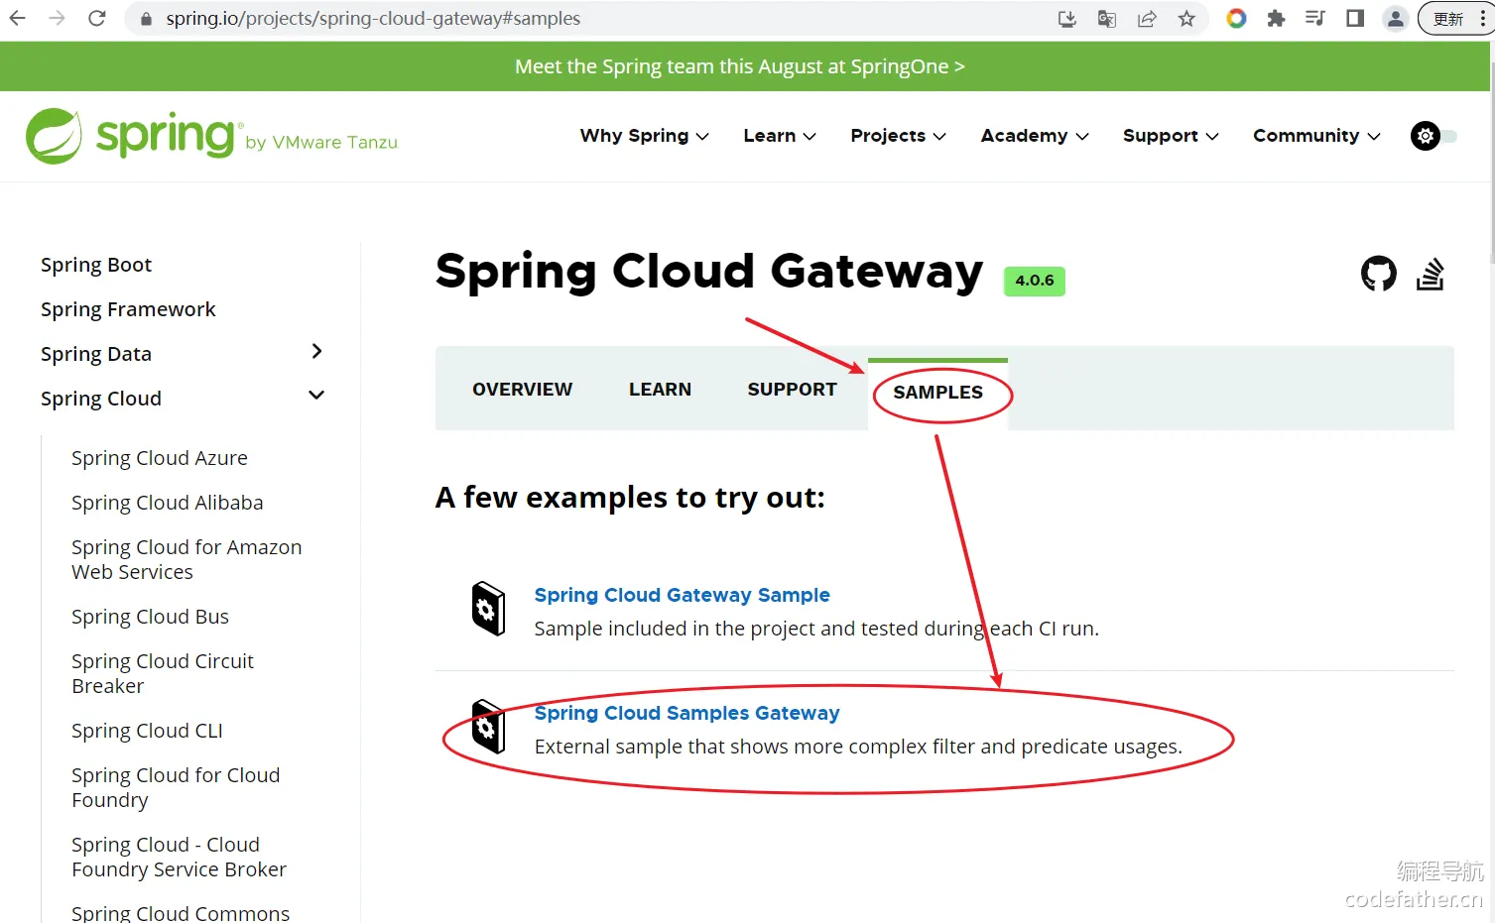Viewport: 1495px width, 923px height.
Task: Toggle the browser side panel
Action: (1355, 19)
